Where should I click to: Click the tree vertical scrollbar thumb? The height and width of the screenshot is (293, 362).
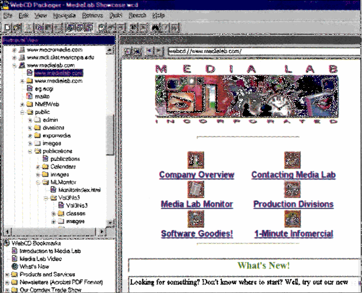click(110, 134)
